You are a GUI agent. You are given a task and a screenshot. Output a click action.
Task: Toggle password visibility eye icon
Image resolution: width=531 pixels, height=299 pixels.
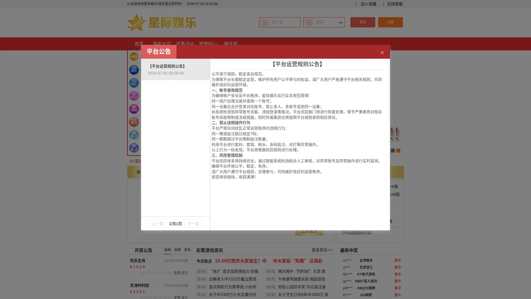[x=340, y=22]
